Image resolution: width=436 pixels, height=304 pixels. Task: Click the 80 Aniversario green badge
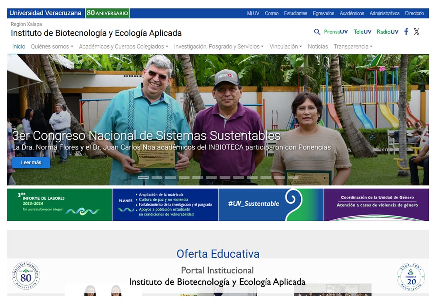coord(107,13)
